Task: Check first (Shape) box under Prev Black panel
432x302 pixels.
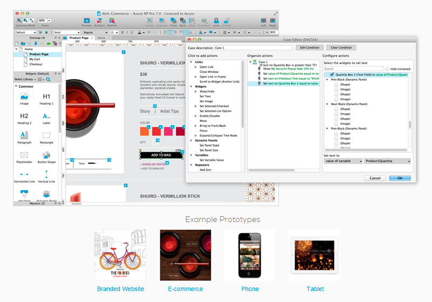Action: (x=337, y=84)
